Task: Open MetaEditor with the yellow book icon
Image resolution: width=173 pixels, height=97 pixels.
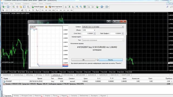Action: point(46,7)
